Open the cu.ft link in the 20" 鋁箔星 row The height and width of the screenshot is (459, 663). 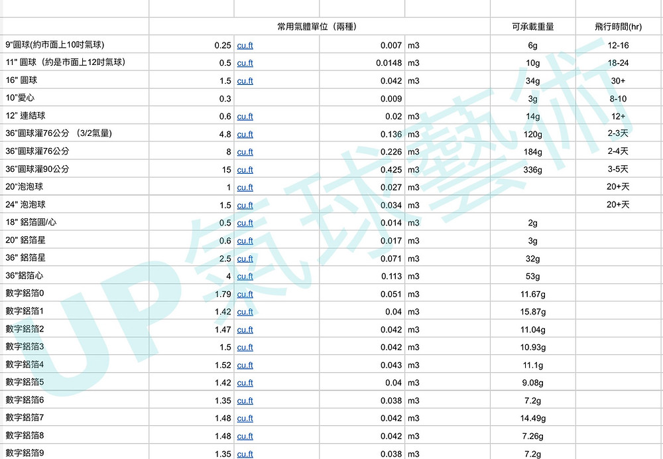[x=245, y=241]
